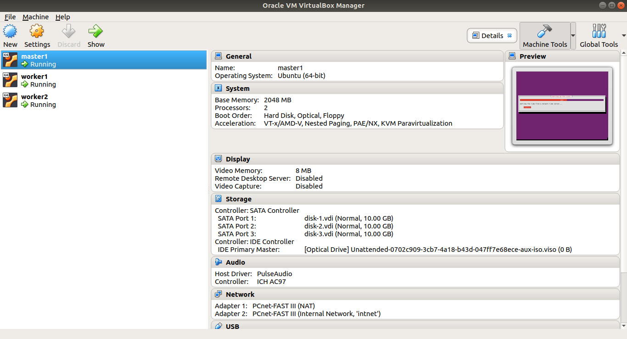The image size is (627, 339).
Task: Click Adapter 1 PCnet-FAST III (NAT) text
Action: (x=284, y=306)
